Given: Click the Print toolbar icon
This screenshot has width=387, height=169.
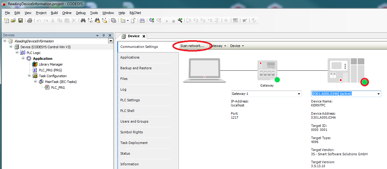Looking at the screenshot, I should [29, 20].
